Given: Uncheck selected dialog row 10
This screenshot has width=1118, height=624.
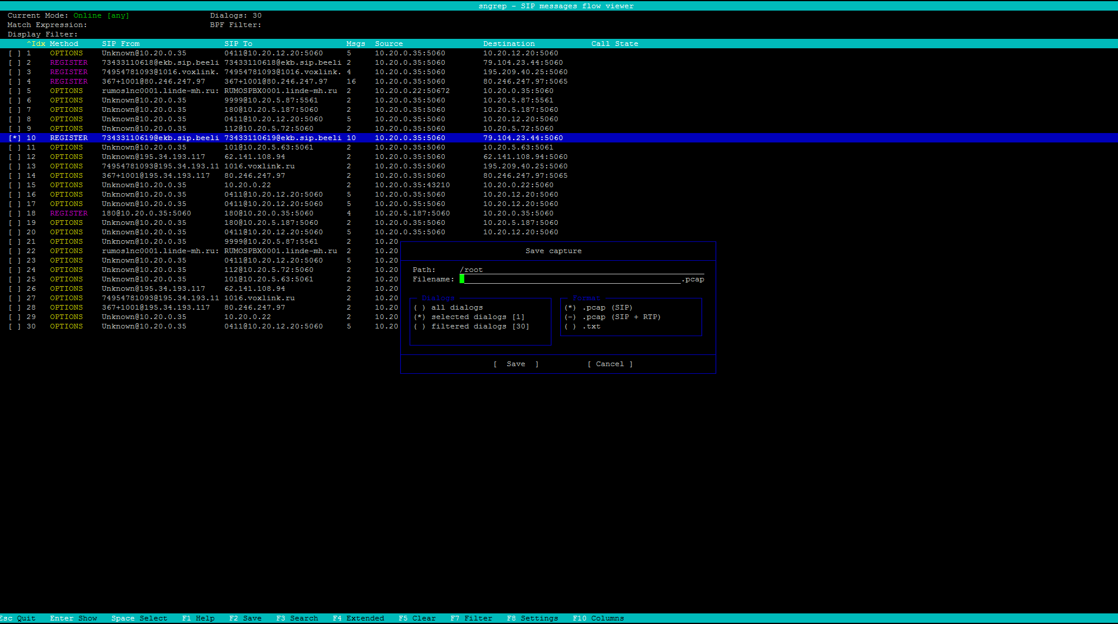Looking at the screenshot, I should (x=15, y=138).
